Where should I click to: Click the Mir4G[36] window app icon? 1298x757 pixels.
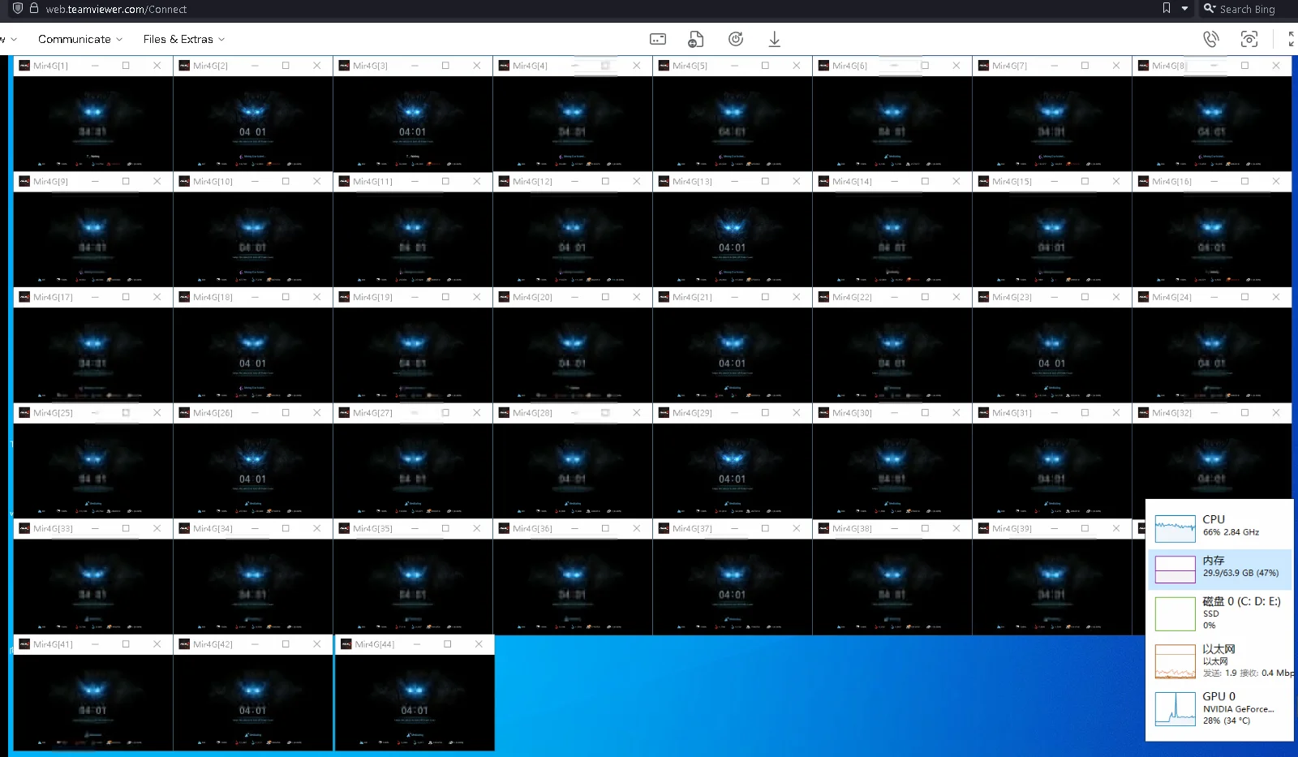pyautogui.click(x=504, y=529)
